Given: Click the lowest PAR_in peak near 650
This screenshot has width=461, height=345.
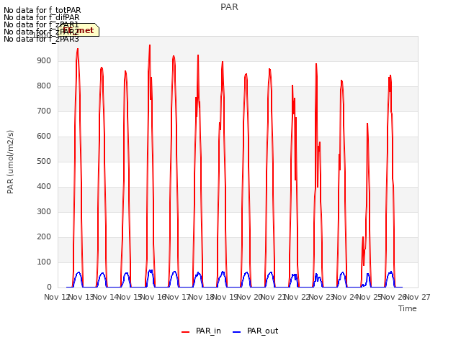Looking at the screenshot, I should pos(367,124).
